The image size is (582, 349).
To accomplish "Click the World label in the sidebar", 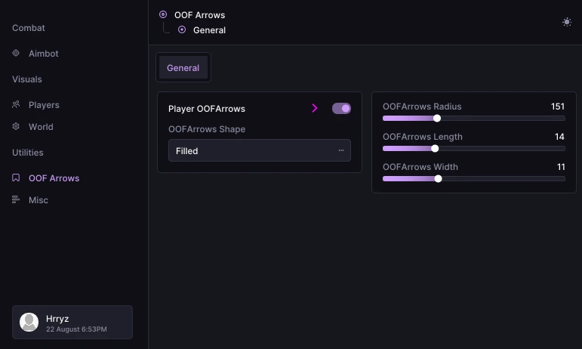I will tap(41, 127).
